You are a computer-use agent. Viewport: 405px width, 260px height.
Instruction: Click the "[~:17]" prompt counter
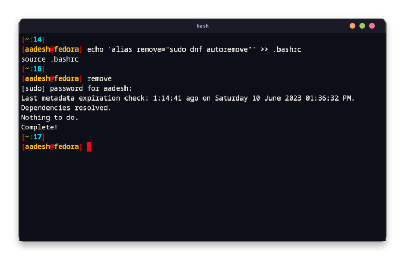click(x=33, y=137)
